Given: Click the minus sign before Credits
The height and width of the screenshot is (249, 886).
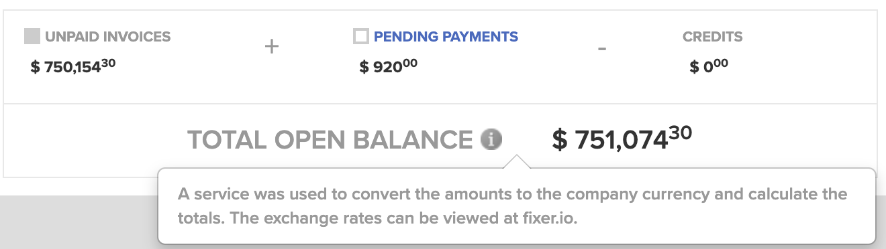Looking at the screenshot, I should [x=602, y=49].
